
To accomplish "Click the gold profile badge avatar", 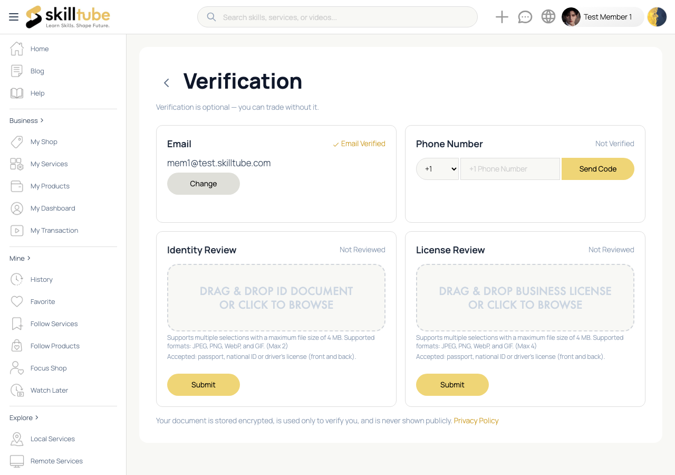I will tap(657, 17).
